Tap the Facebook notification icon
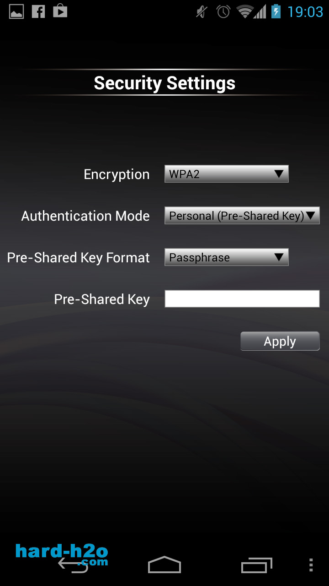329x586 pixels. pyautogui.click(x=38, y=11)
